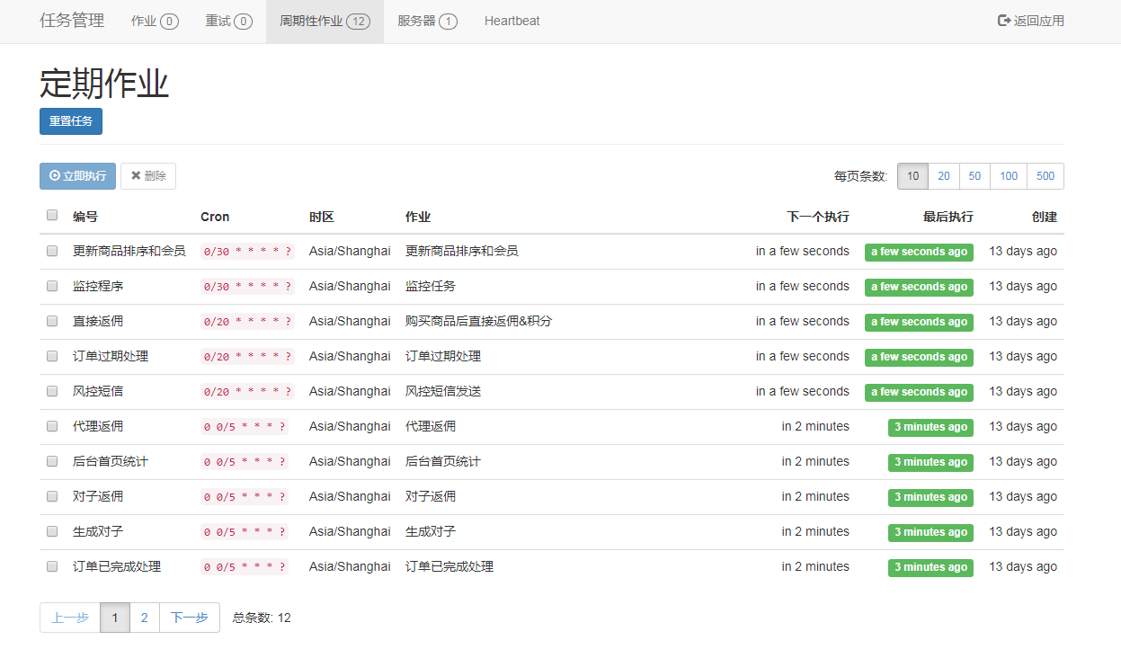The image size is (1121, 658).
Task: Select pagination page 1
Action: coord(115,618)
